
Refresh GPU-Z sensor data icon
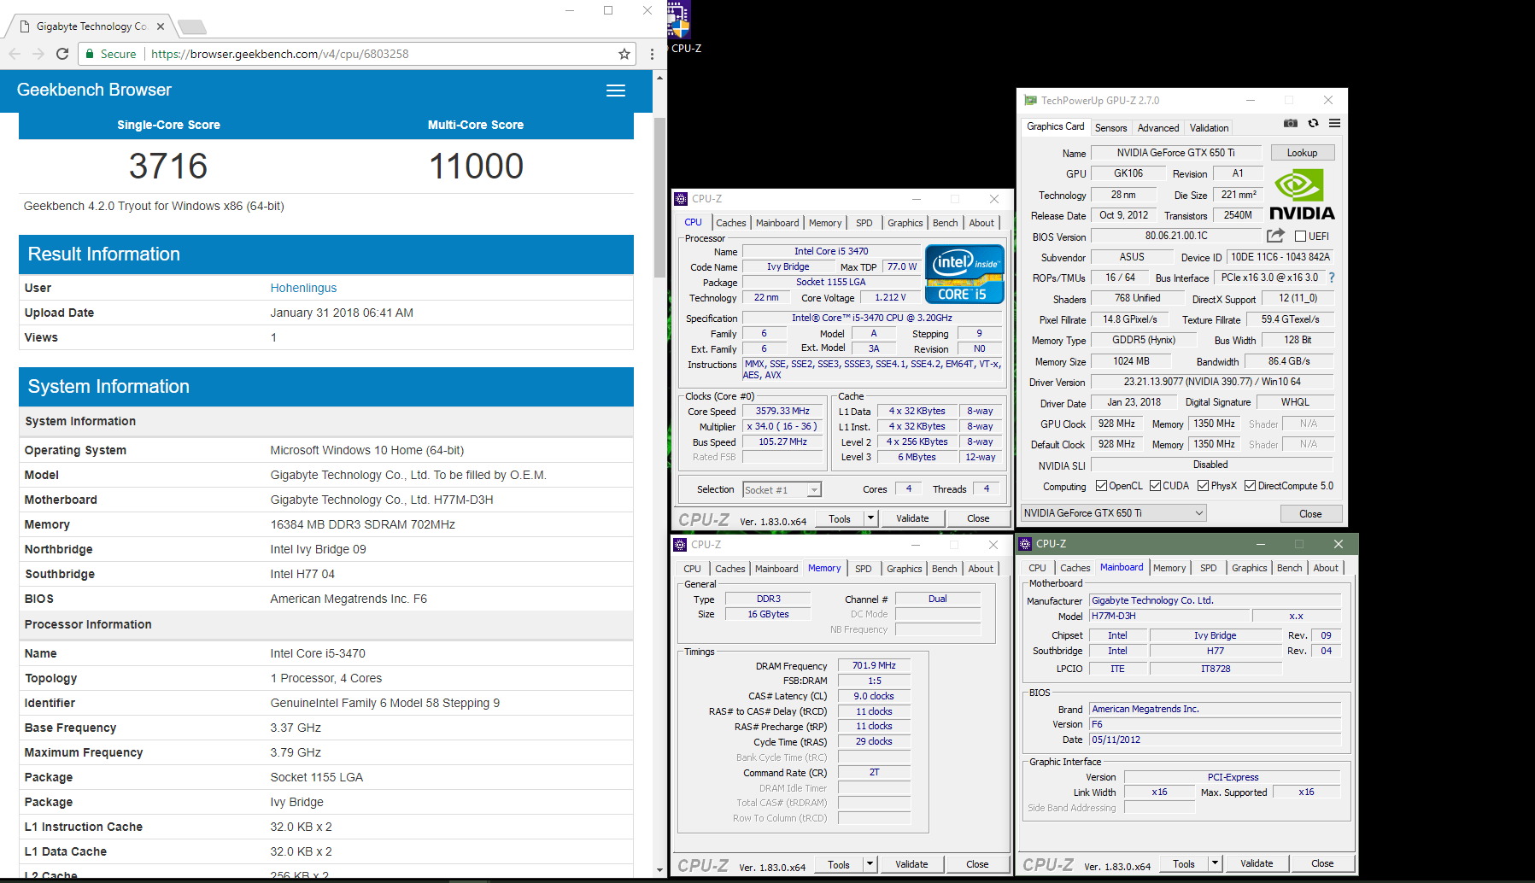(1314, 124)
